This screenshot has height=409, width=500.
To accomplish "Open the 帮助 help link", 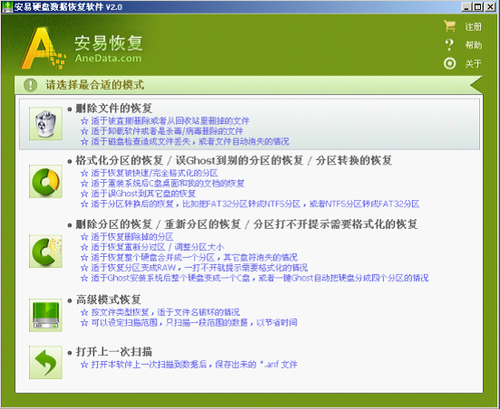I will click(x=473, y=45).
